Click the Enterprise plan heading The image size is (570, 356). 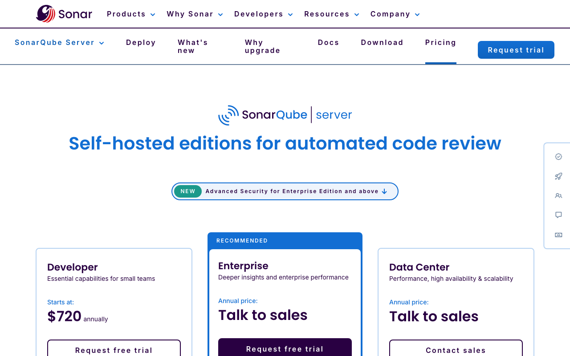243,266
